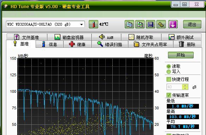Open the WDC WD3200AAJS drive dropdown
This screenshot has height=135, width=206.
pos(82,24)
